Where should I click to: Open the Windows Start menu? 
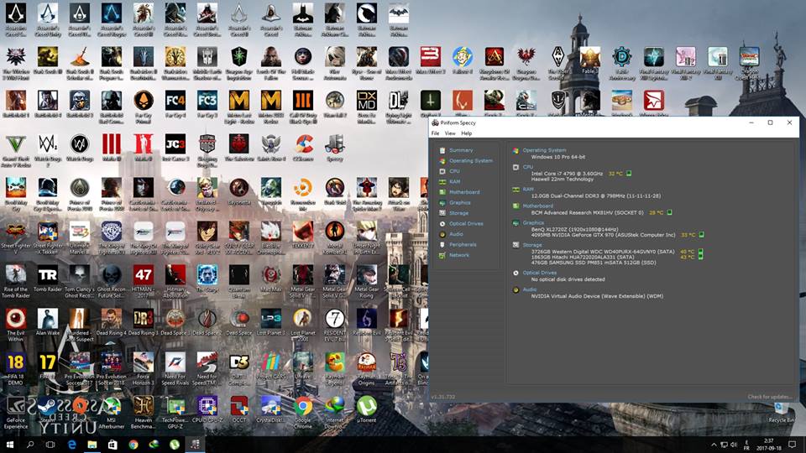tap(9, 445)
